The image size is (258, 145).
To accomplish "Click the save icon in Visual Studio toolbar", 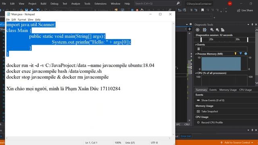I will click(x=27, y=10).
